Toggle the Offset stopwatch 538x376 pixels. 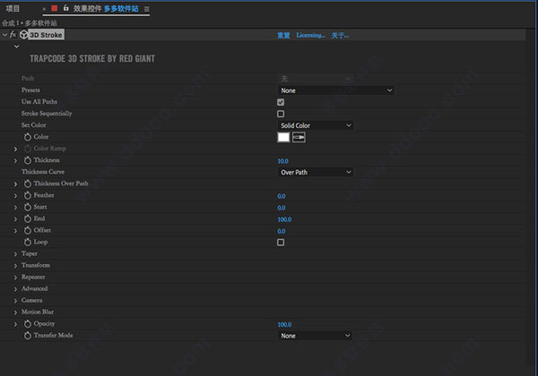tap(28, 230)
